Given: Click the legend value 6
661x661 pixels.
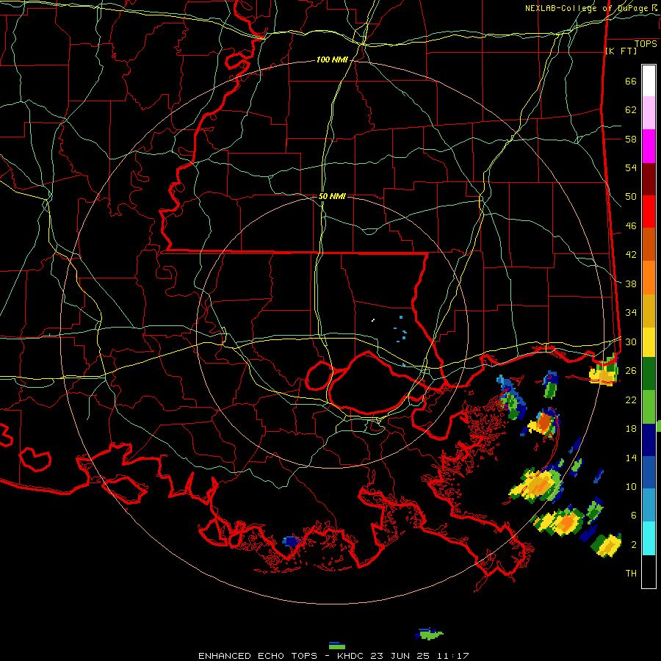Looking at the screenshot, I should [x=633, y=515].
